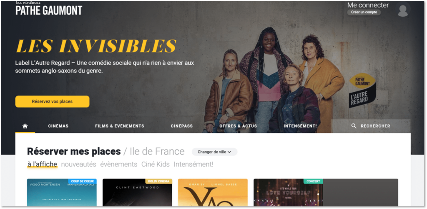Screen dimensions: 427x209
Task: Click the Réservez vos places button
Action: (x=52, y=101)
